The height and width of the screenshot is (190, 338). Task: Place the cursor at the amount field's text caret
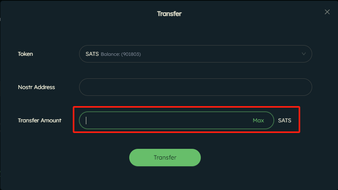[x=86, y=120]
